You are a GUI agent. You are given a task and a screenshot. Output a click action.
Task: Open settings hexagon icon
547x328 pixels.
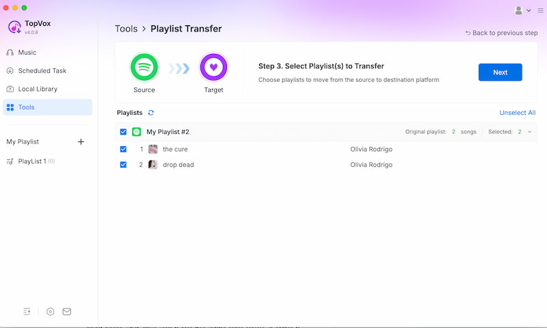click(50, 312)
